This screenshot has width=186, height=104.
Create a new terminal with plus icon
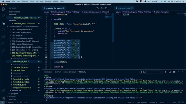165,72
